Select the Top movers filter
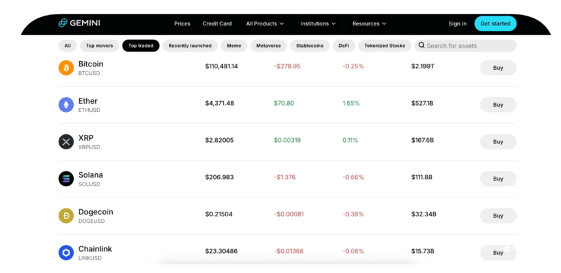 pos(99,46)
